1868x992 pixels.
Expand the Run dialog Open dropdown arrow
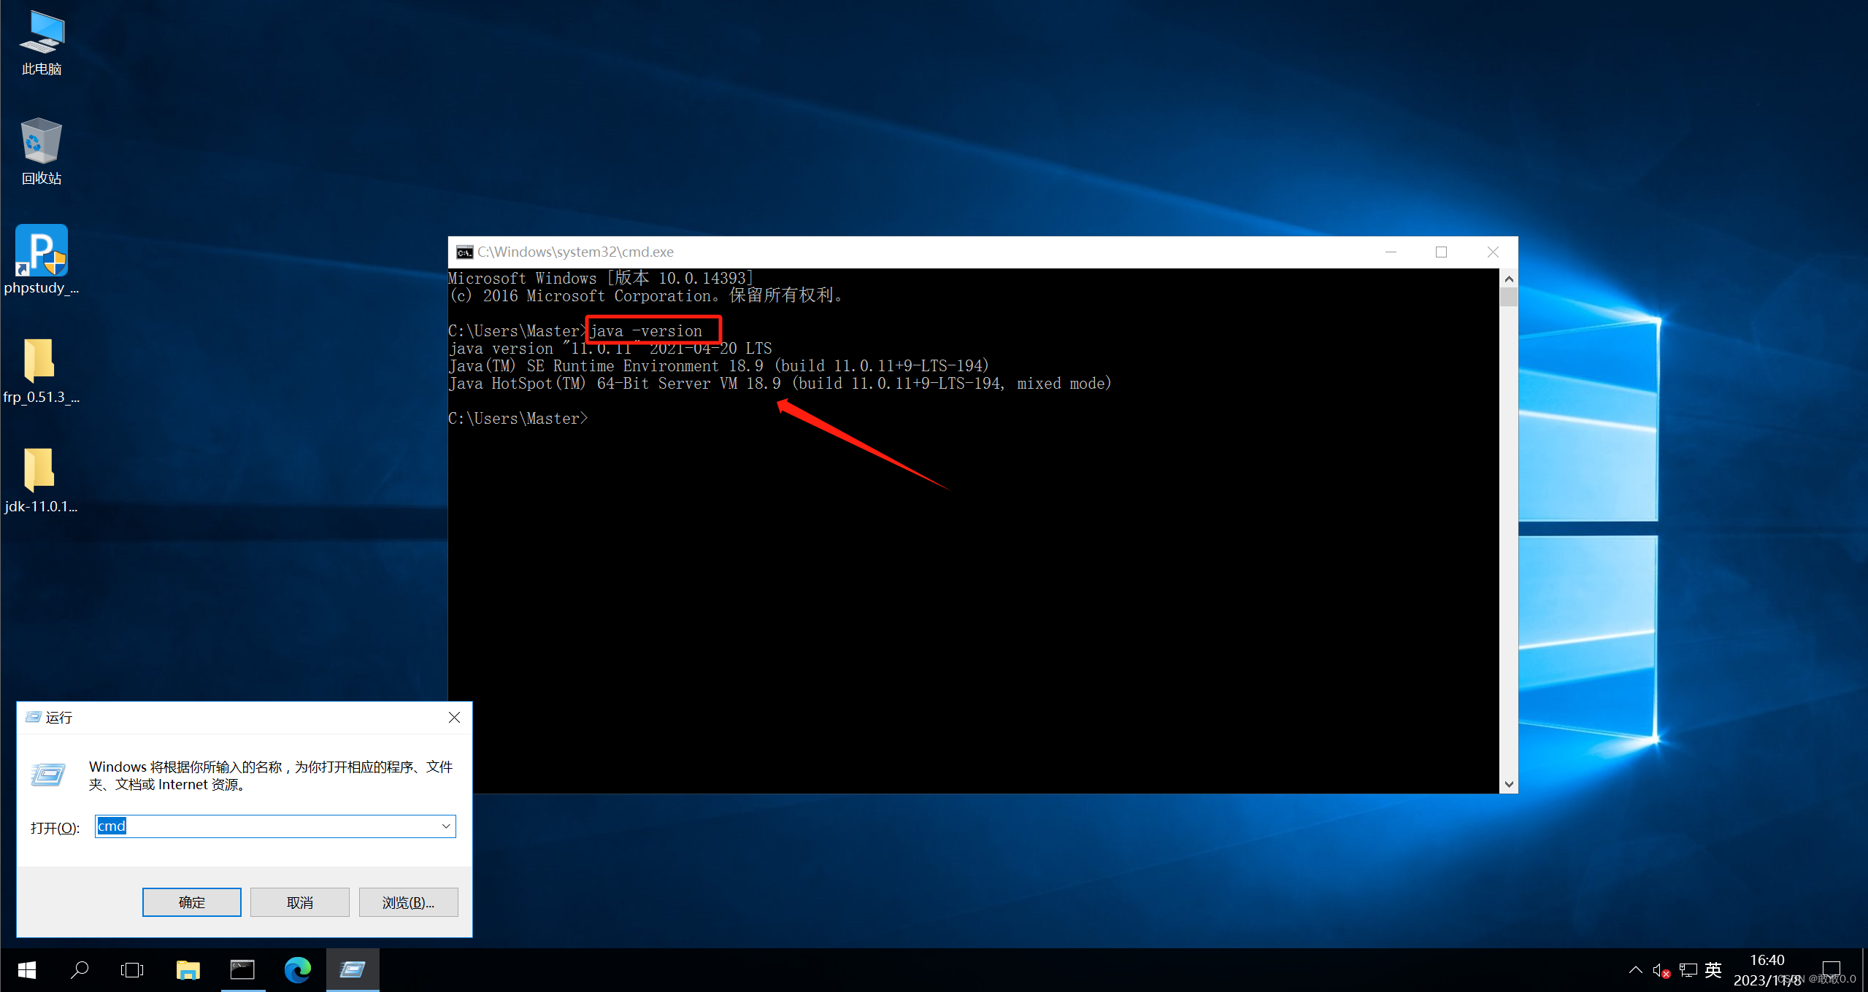coord(446,826)
